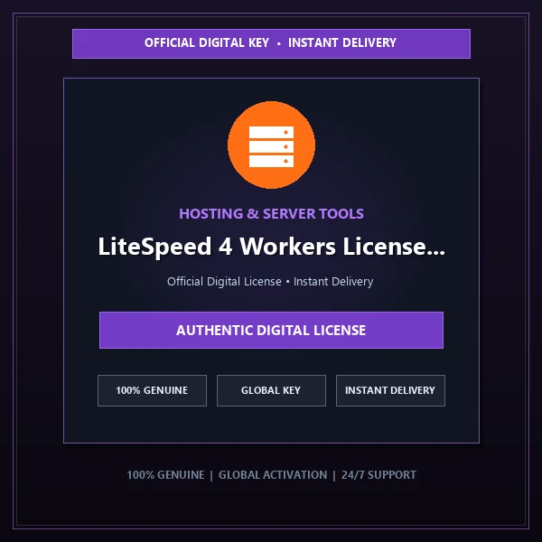This screenshot has width=542, height=542.
Task: Click the Official Digital Key banner
Action: pos(271,43)
